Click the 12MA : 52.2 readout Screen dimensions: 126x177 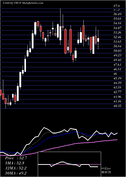pyautogui.click(x=16, y=168)
